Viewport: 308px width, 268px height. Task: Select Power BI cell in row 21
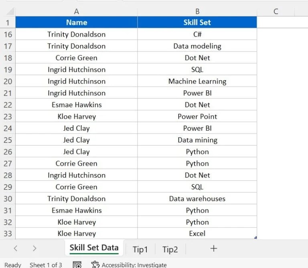click(x=197, y=93)
